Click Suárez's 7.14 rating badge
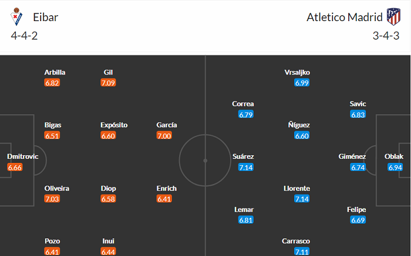Screen dimensions: 411x256 [245, 168]
